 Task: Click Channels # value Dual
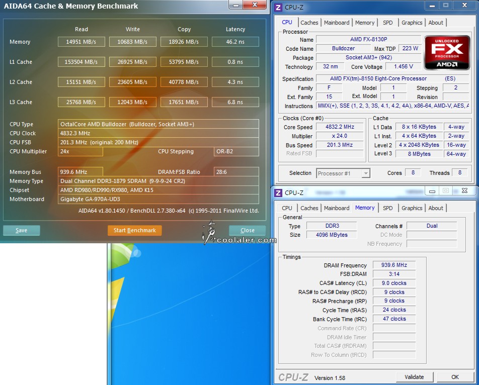coord(432,226)
